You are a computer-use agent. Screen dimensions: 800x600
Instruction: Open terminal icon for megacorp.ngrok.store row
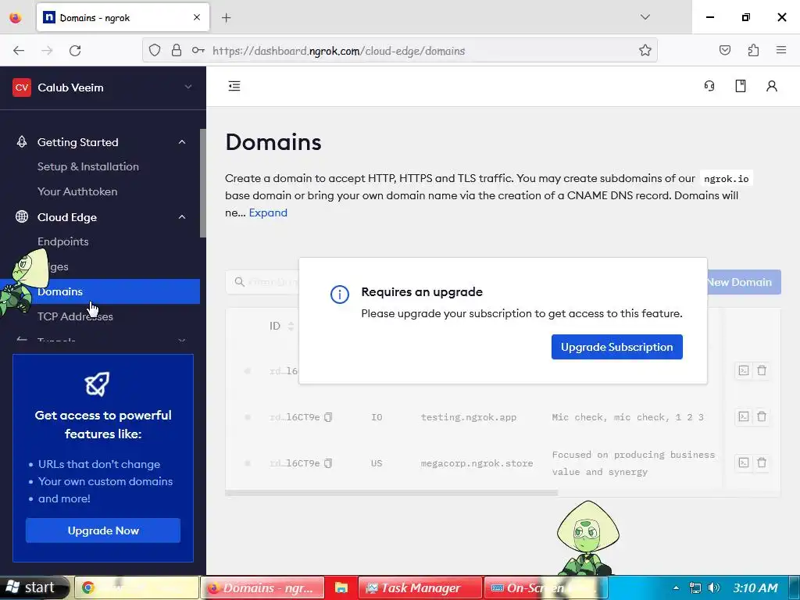pyautogui.click(x=744, y=462)
